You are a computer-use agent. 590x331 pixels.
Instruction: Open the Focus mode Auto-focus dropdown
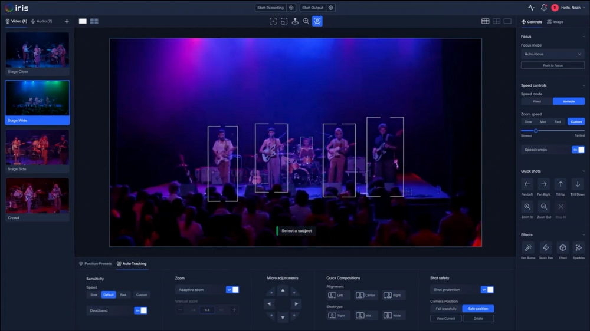[552, 54]
